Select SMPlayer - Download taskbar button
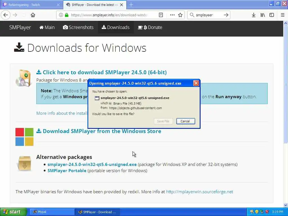 97,212
